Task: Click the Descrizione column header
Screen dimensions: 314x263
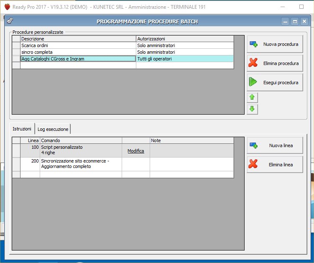Action: (78, 39)
